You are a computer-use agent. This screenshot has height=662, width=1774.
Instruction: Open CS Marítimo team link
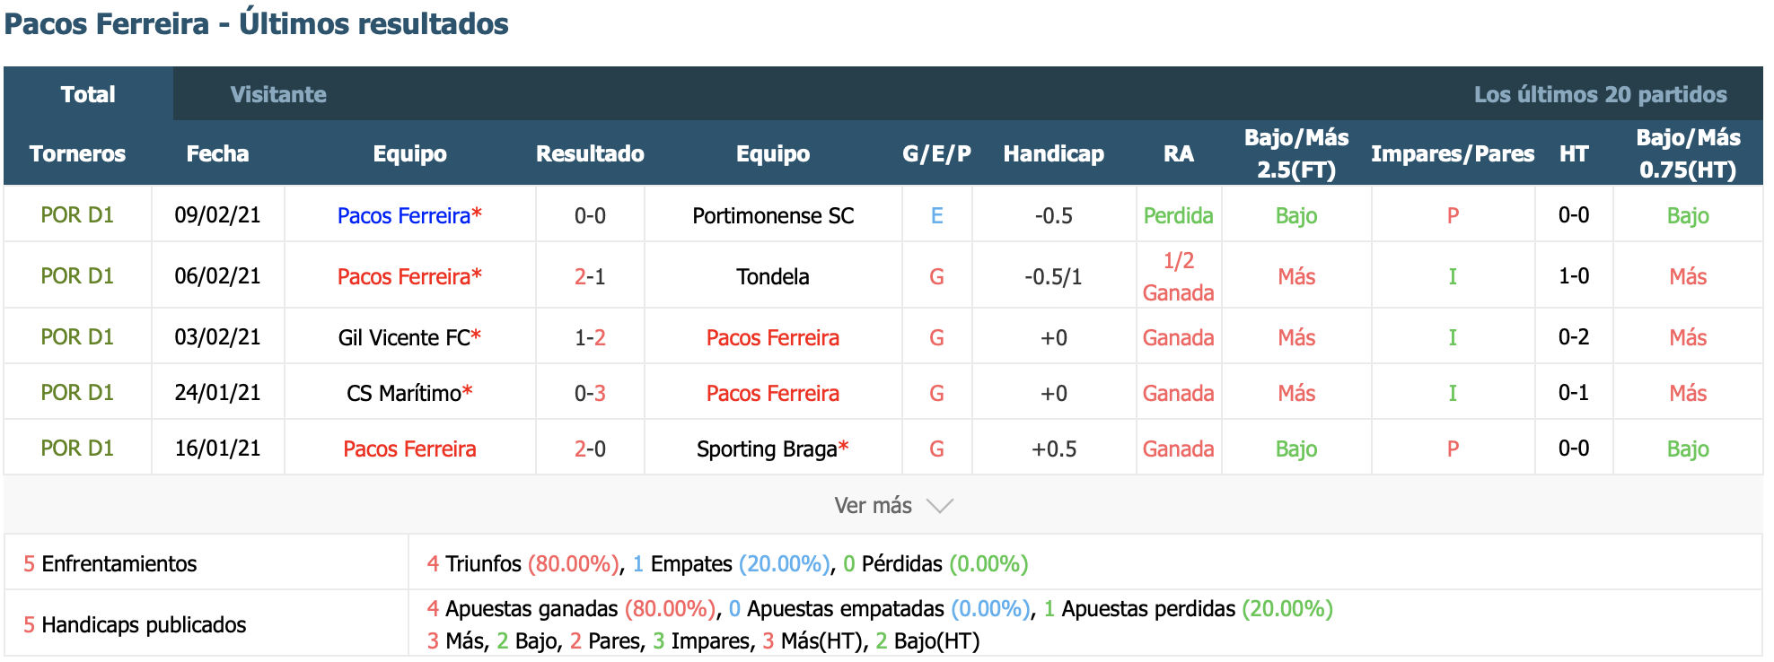click(x=404, y=393)
